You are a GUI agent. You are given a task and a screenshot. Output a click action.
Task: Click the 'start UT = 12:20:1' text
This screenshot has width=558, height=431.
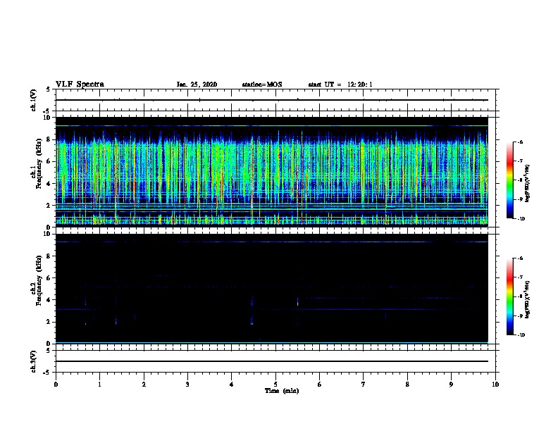click(x=340, y=85)
